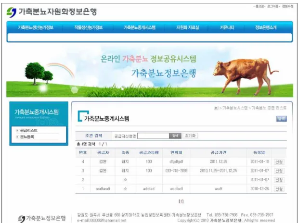Open the 정보은행소개 menu

point(266,27)
